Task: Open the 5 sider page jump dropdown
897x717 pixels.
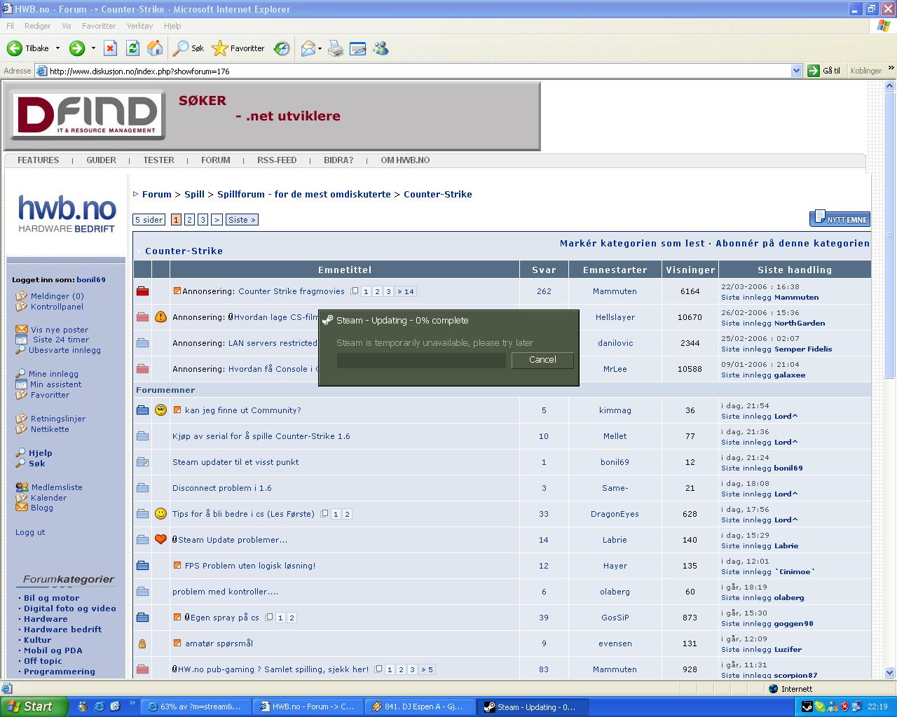Action: pyautogui.click(x=149, y=220)
